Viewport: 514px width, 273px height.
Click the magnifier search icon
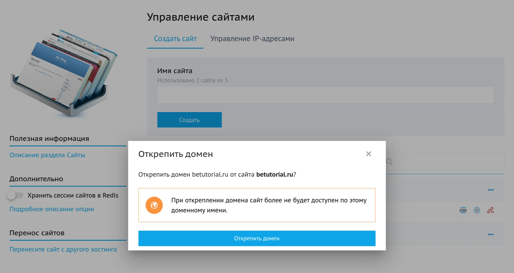tap(389, 162)
